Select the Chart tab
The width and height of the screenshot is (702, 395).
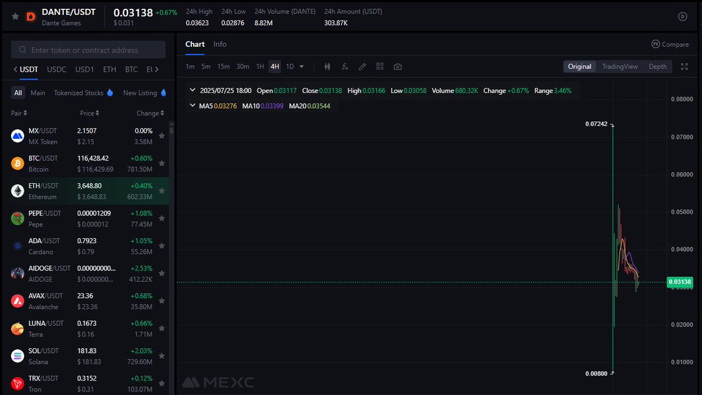point(195,44)
